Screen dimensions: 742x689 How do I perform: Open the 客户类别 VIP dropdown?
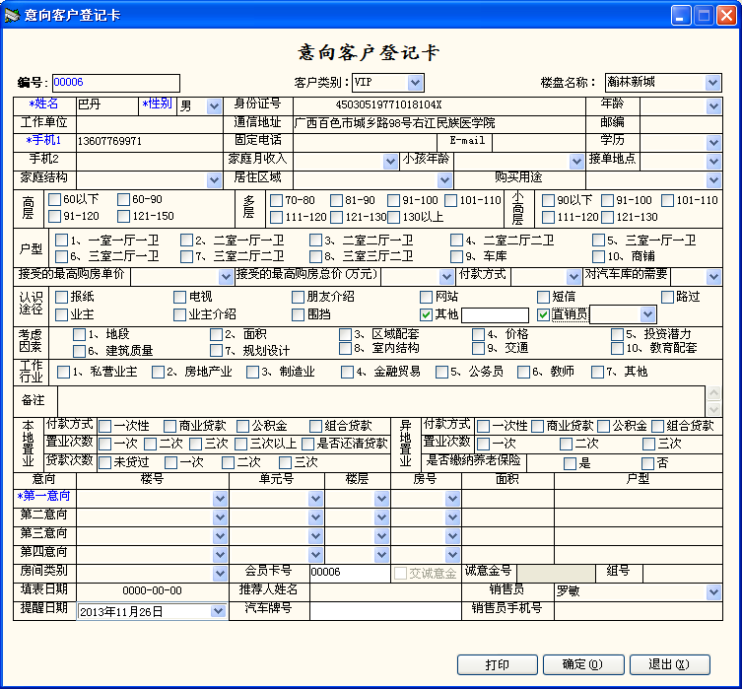[x=415, y=83]
